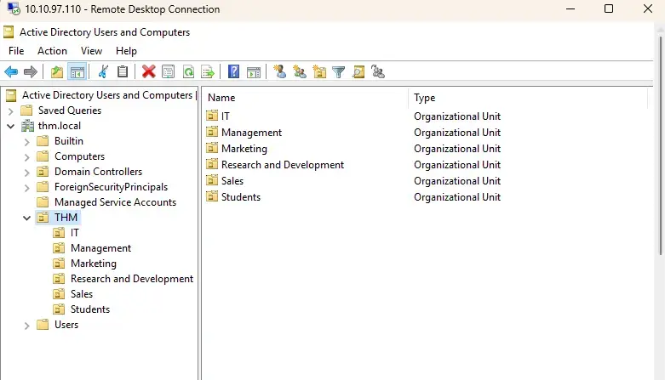The height and width of the screenshot is (380, 665).
Task: Toggle the Show/Hide Action Pane icon
Action: pos(254,72)
